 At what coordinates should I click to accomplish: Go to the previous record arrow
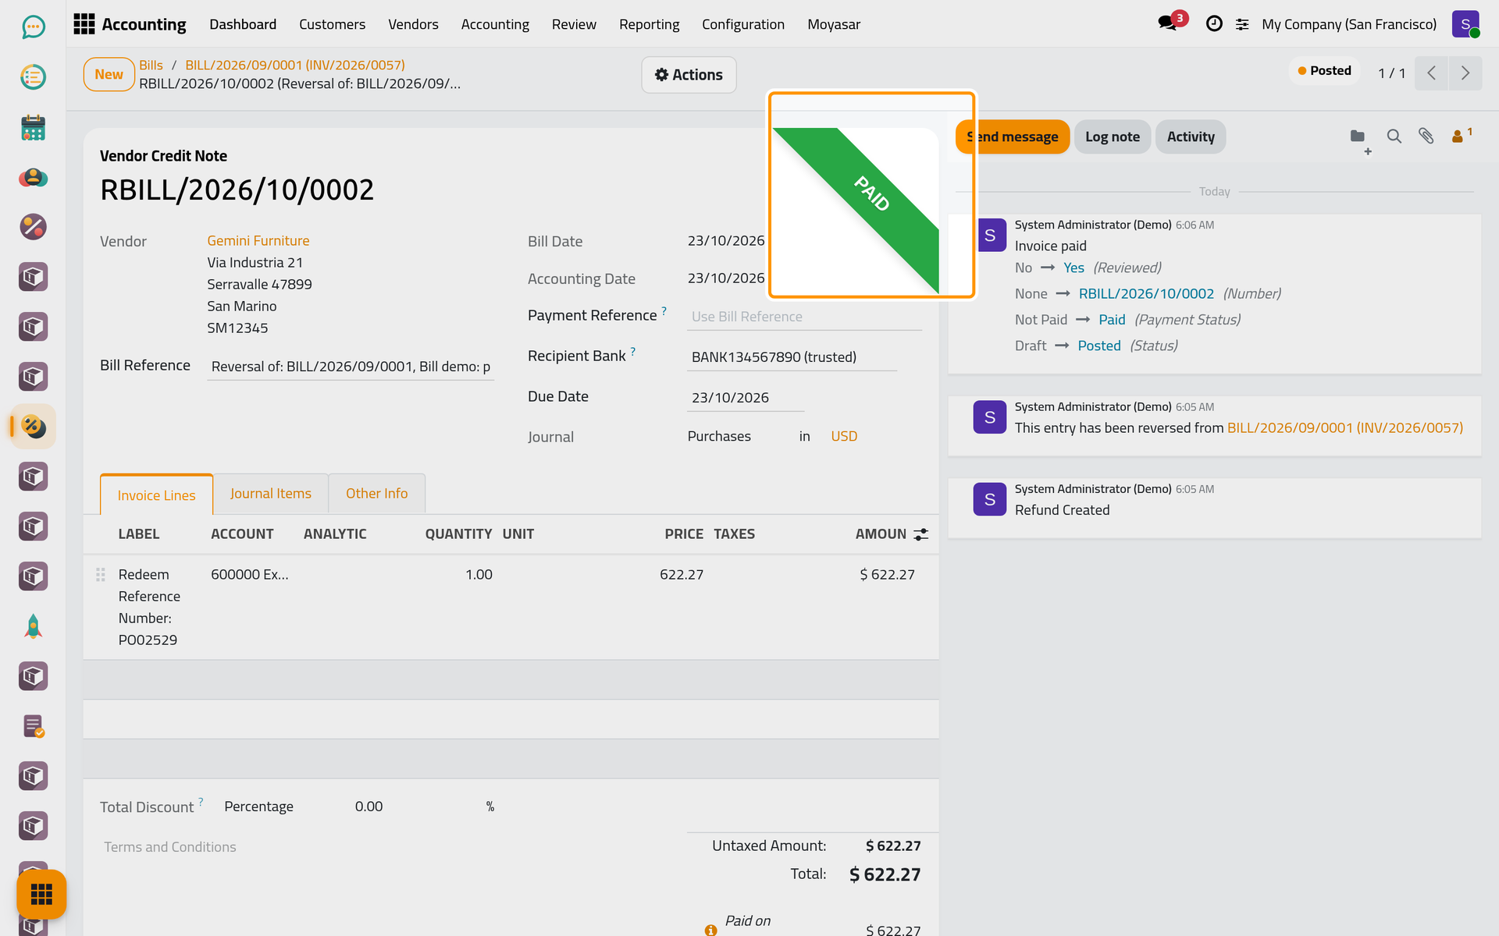click(1432, 73)
